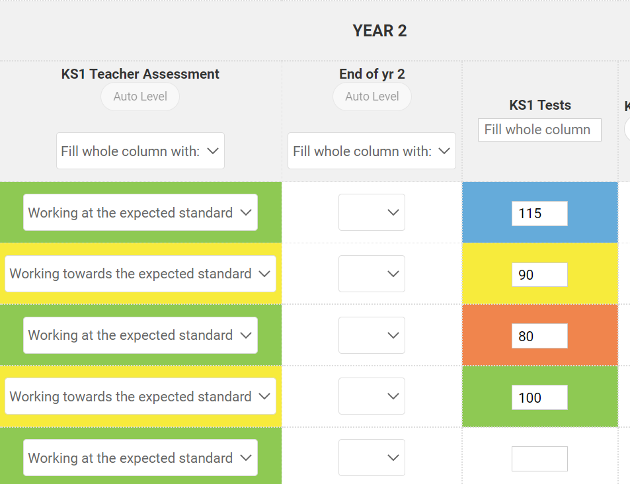Click KS1 Tests score field showing 115

coord(539,214)
